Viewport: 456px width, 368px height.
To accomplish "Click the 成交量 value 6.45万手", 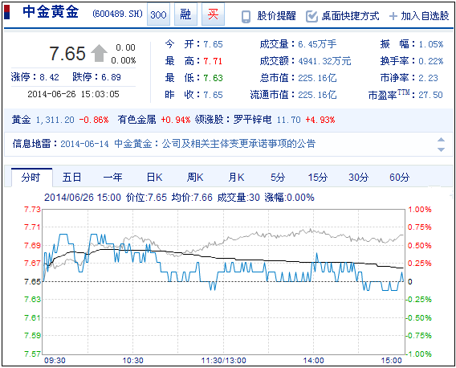I will click(317, 44).
